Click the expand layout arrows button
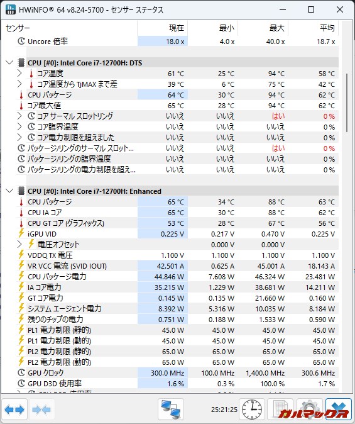 coord(14,410)
